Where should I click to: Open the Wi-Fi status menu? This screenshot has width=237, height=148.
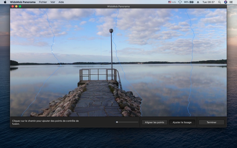click(180, 2)
